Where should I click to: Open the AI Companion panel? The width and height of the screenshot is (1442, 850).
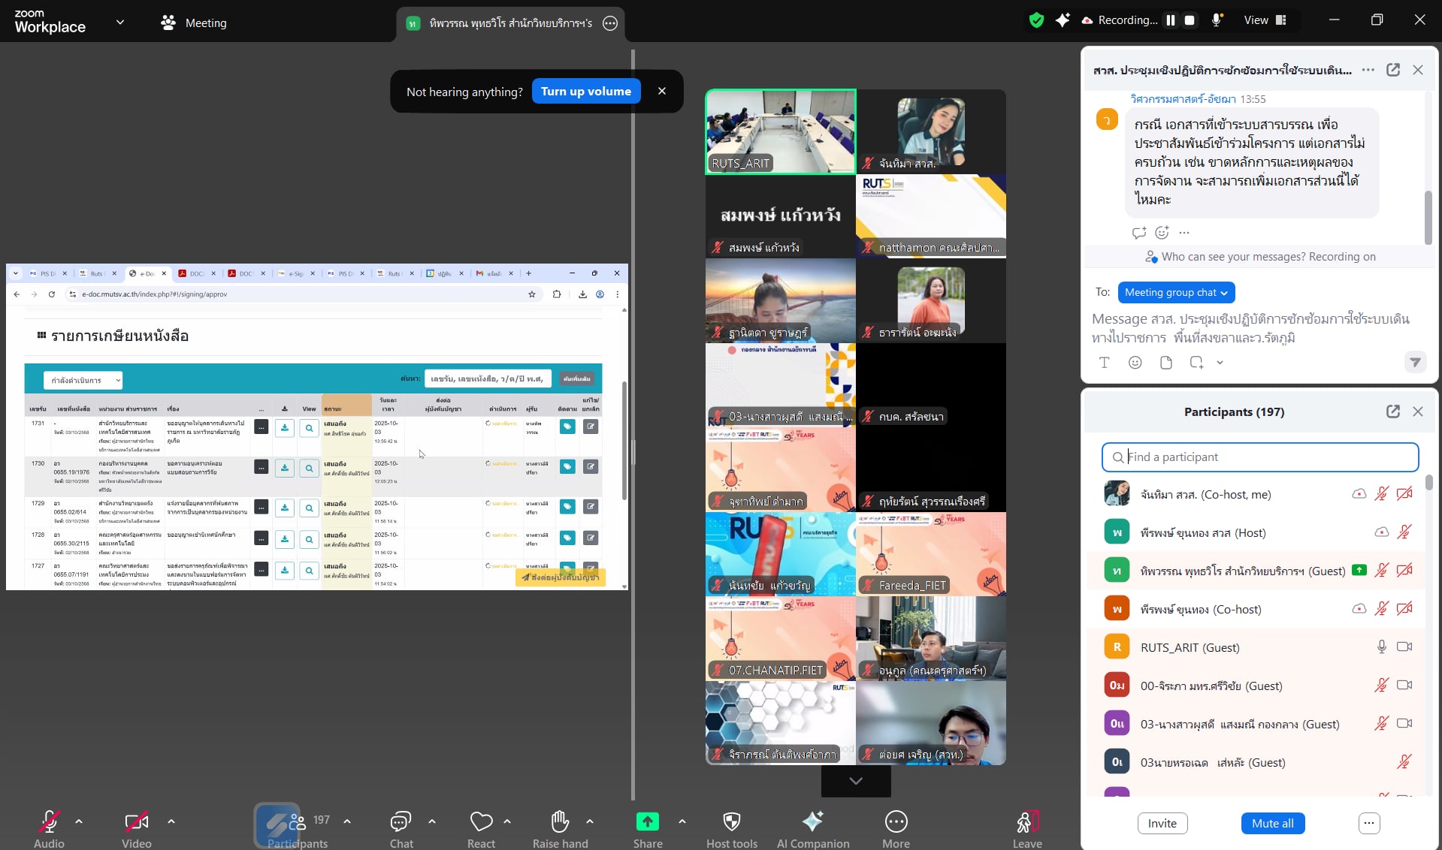coord(812,822)
